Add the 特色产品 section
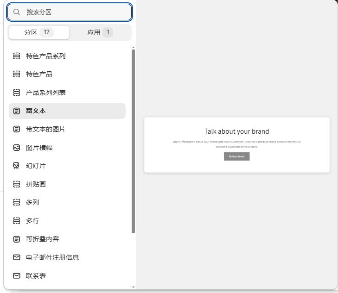 tap(67, 74)
